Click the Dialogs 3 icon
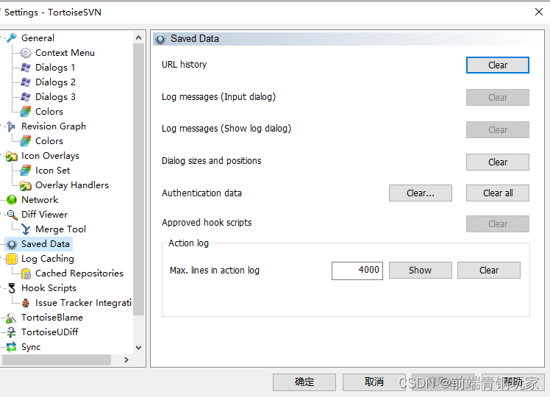550x397 pixels. coord(26,97)
